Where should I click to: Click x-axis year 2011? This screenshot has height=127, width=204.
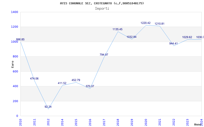pyautogui.click(x=34, y=122)
